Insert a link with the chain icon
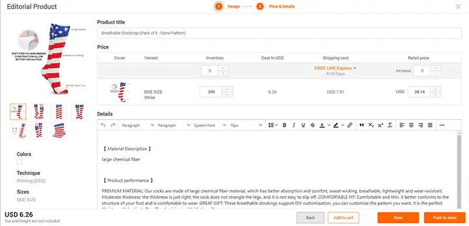469x226 pixels. coord(349,126)
